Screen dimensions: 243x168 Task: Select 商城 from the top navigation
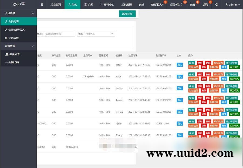tap(141, 5)
